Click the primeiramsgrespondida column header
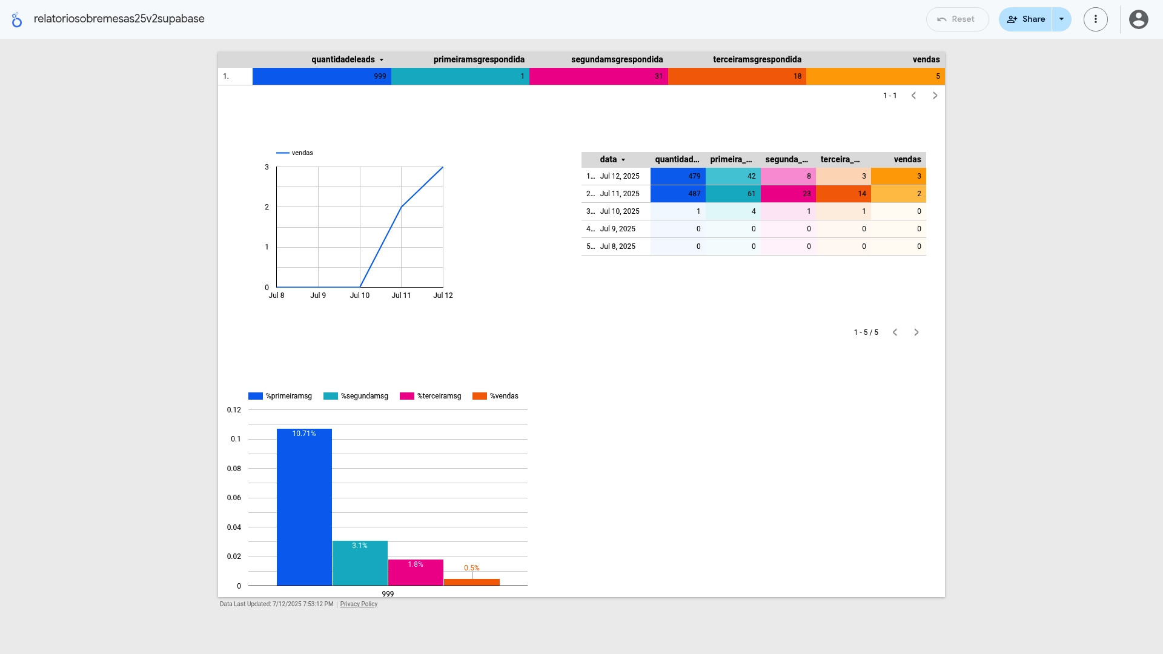 click(x=479, y=59)
